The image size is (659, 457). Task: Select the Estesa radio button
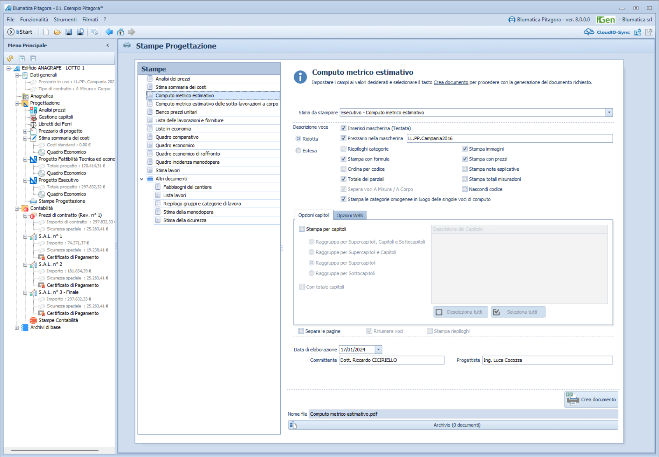298,150
